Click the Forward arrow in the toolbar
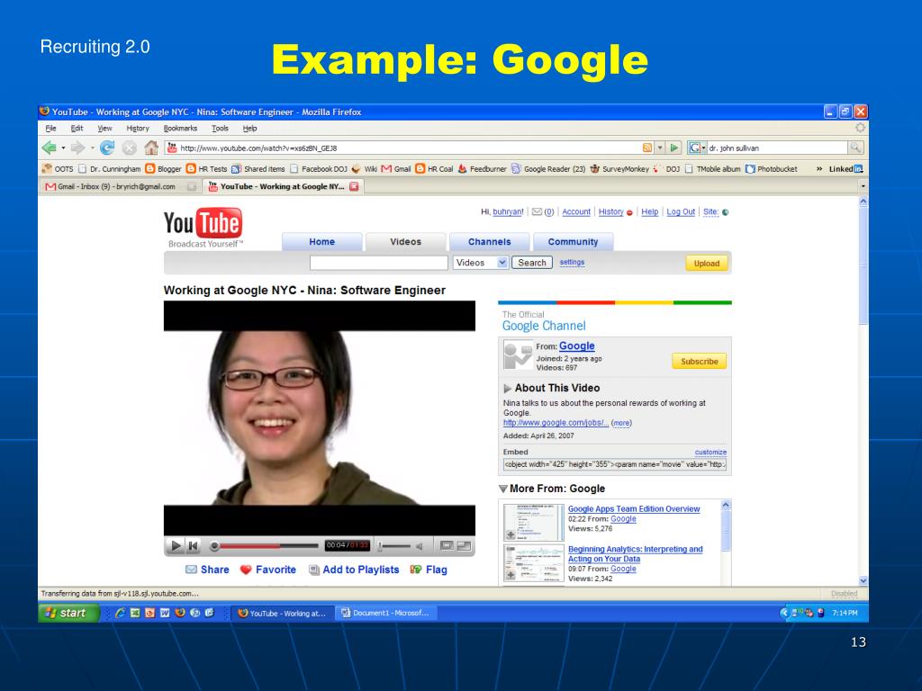Screen dimensions: 922x691 click(77, 148)
